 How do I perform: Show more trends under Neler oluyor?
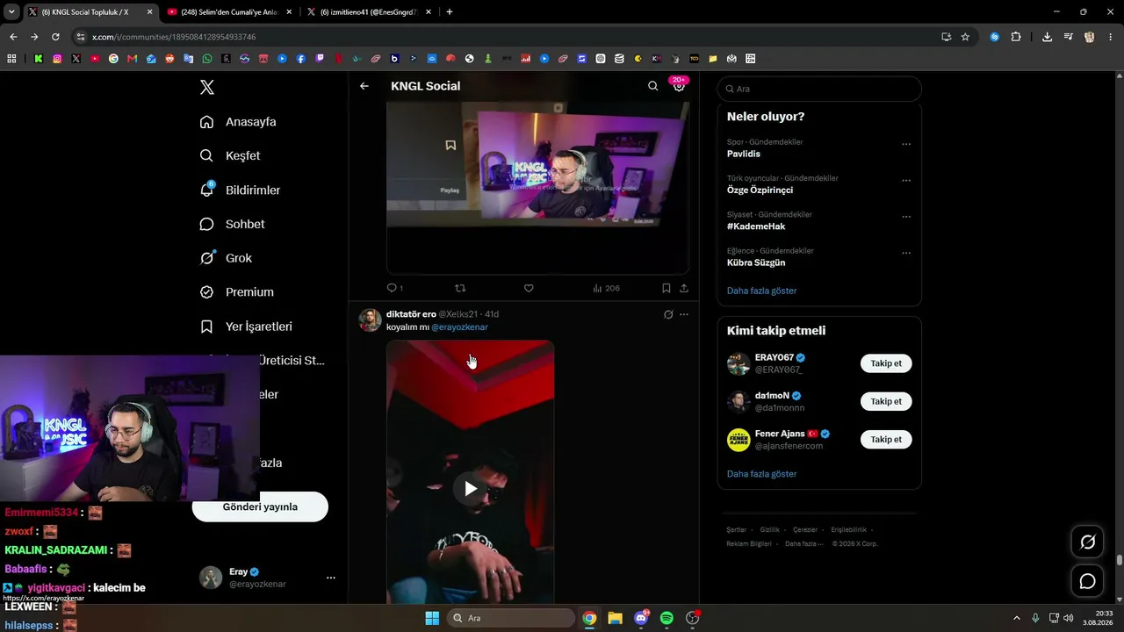point(762,291)
